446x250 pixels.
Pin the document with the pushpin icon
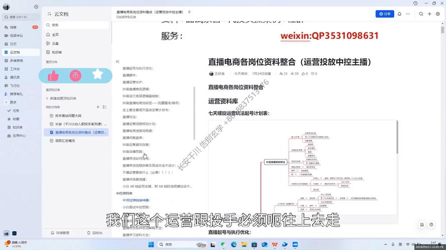click(x=189, y=11)
